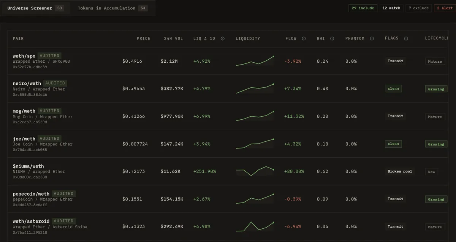This screenshot has width=456, height=242.
Task: Sort by PAIR column header
Action: 18,38
